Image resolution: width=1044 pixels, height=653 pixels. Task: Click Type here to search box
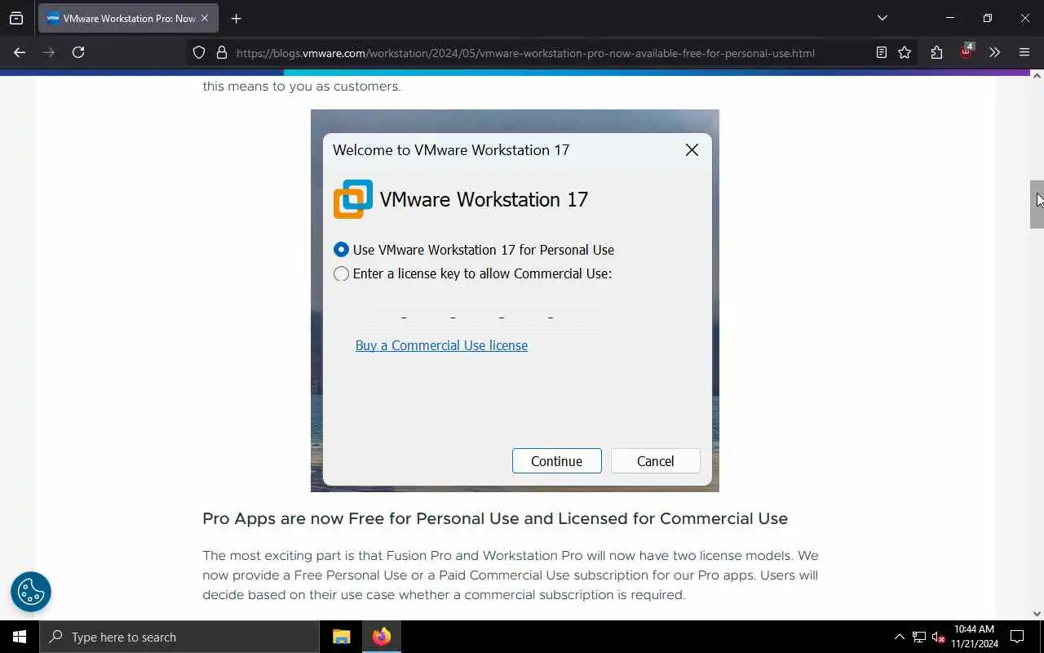179,637
